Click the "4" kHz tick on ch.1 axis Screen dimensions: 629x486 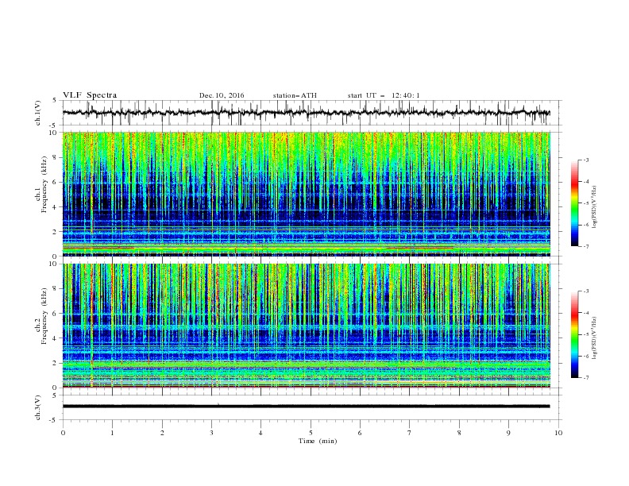56,207
